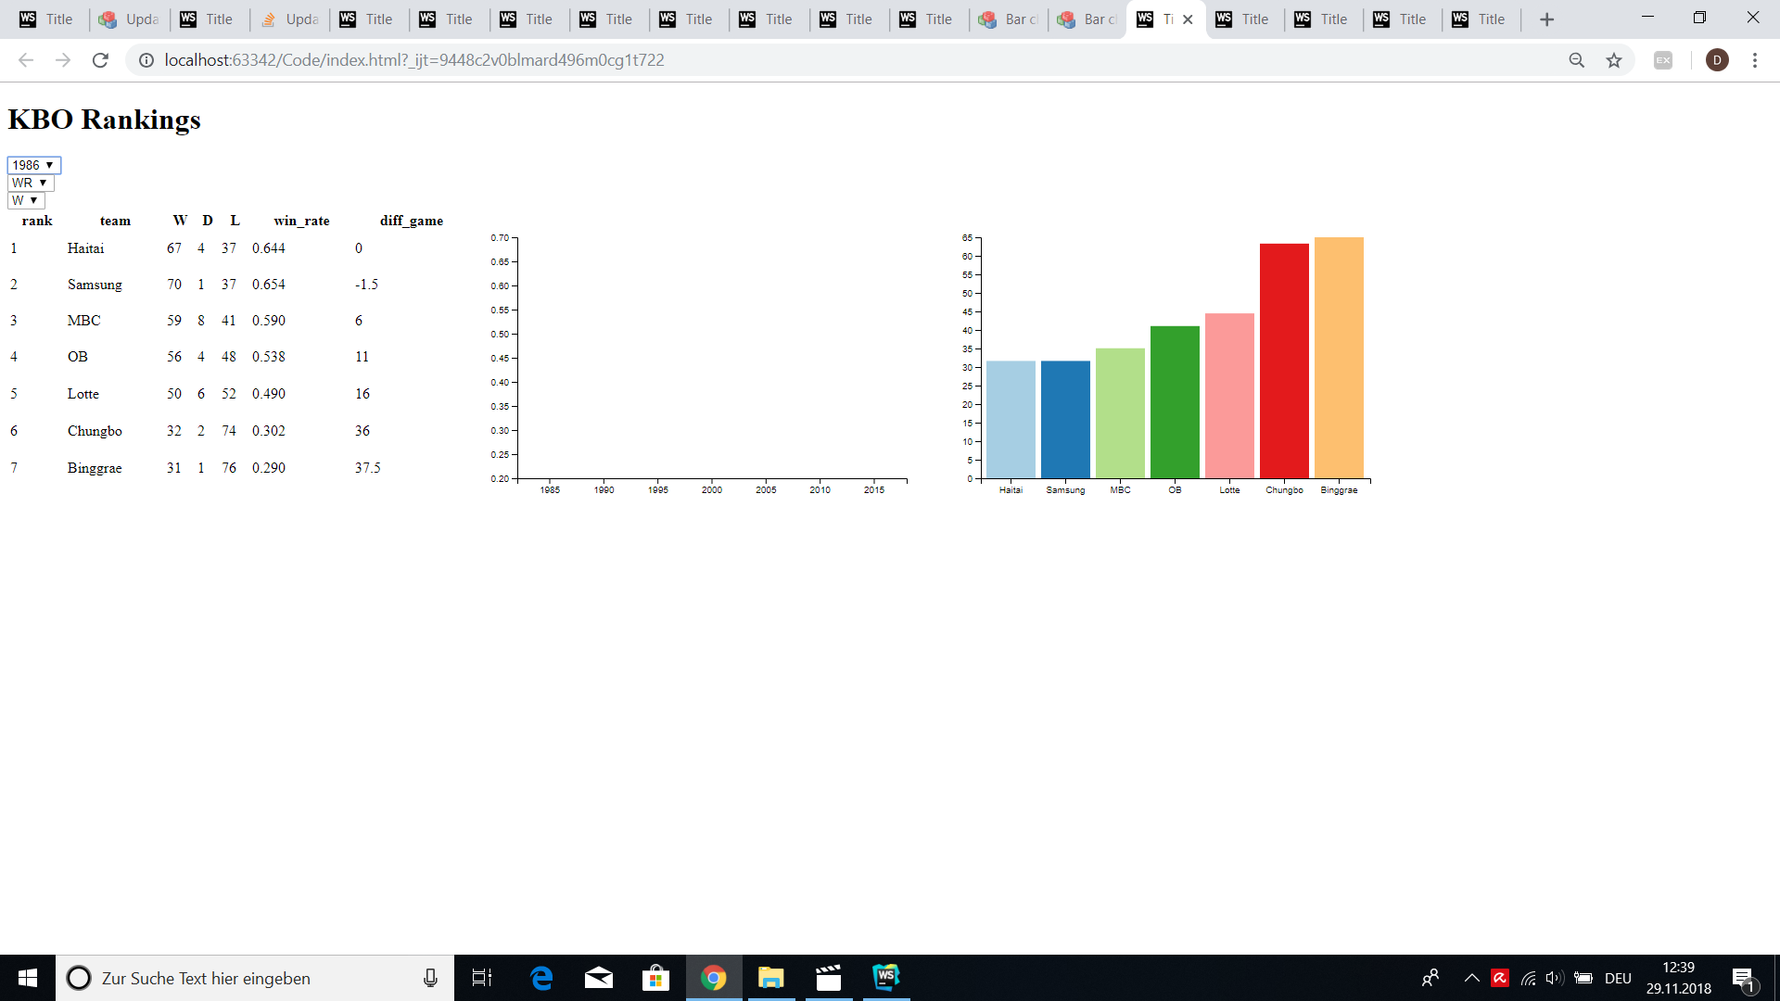The height and width of the screenshot is (1001, 1780).
Task: Click the team column header
Action: tap(115, 221)
